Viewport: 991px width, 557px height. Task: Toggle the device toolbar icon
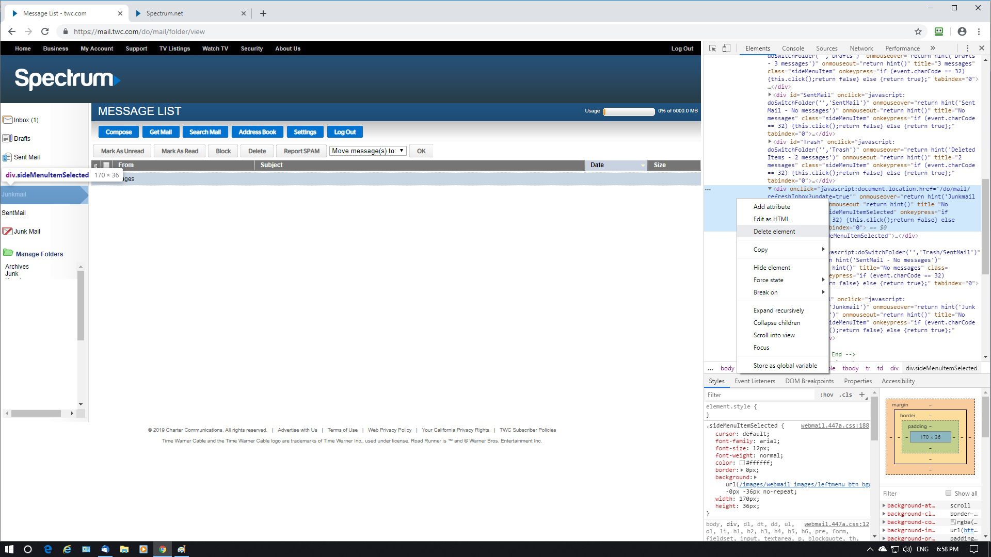click(x=726, y=48)
